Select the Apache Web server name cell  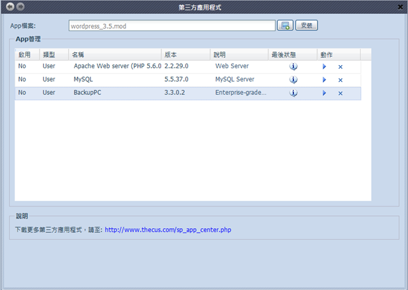click(117, 66)
